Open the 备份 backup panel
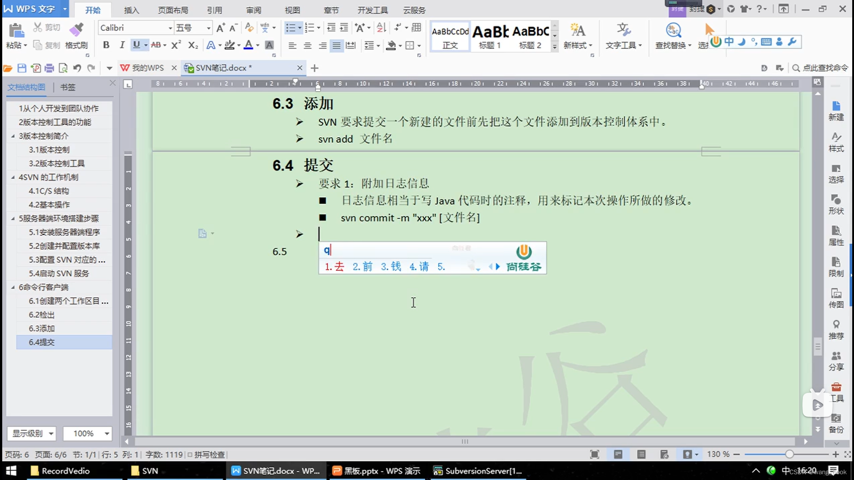The width and height of the screenshot is (854, 480). point(836,422)
